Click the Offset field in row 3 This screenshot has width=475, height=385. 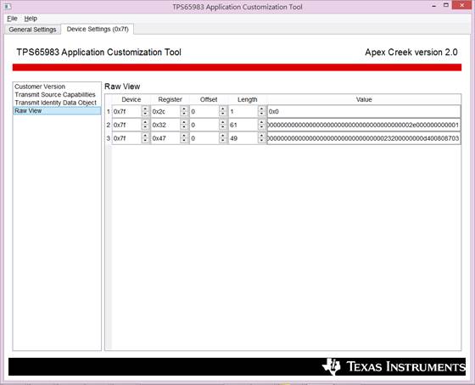point(204,138)
